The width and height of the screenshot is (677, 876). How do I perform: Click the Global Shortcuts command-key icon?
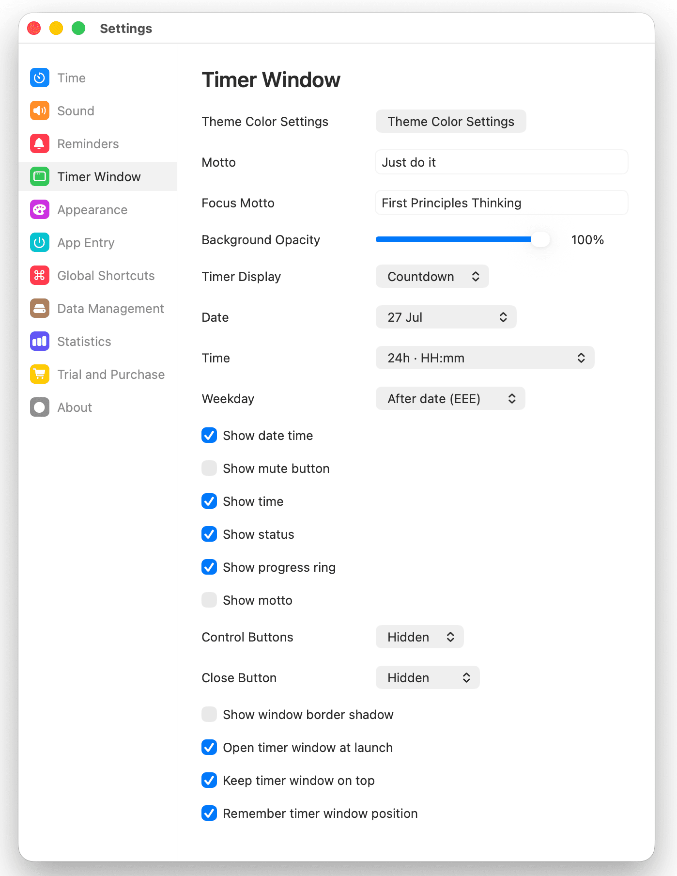click(40, 276)
